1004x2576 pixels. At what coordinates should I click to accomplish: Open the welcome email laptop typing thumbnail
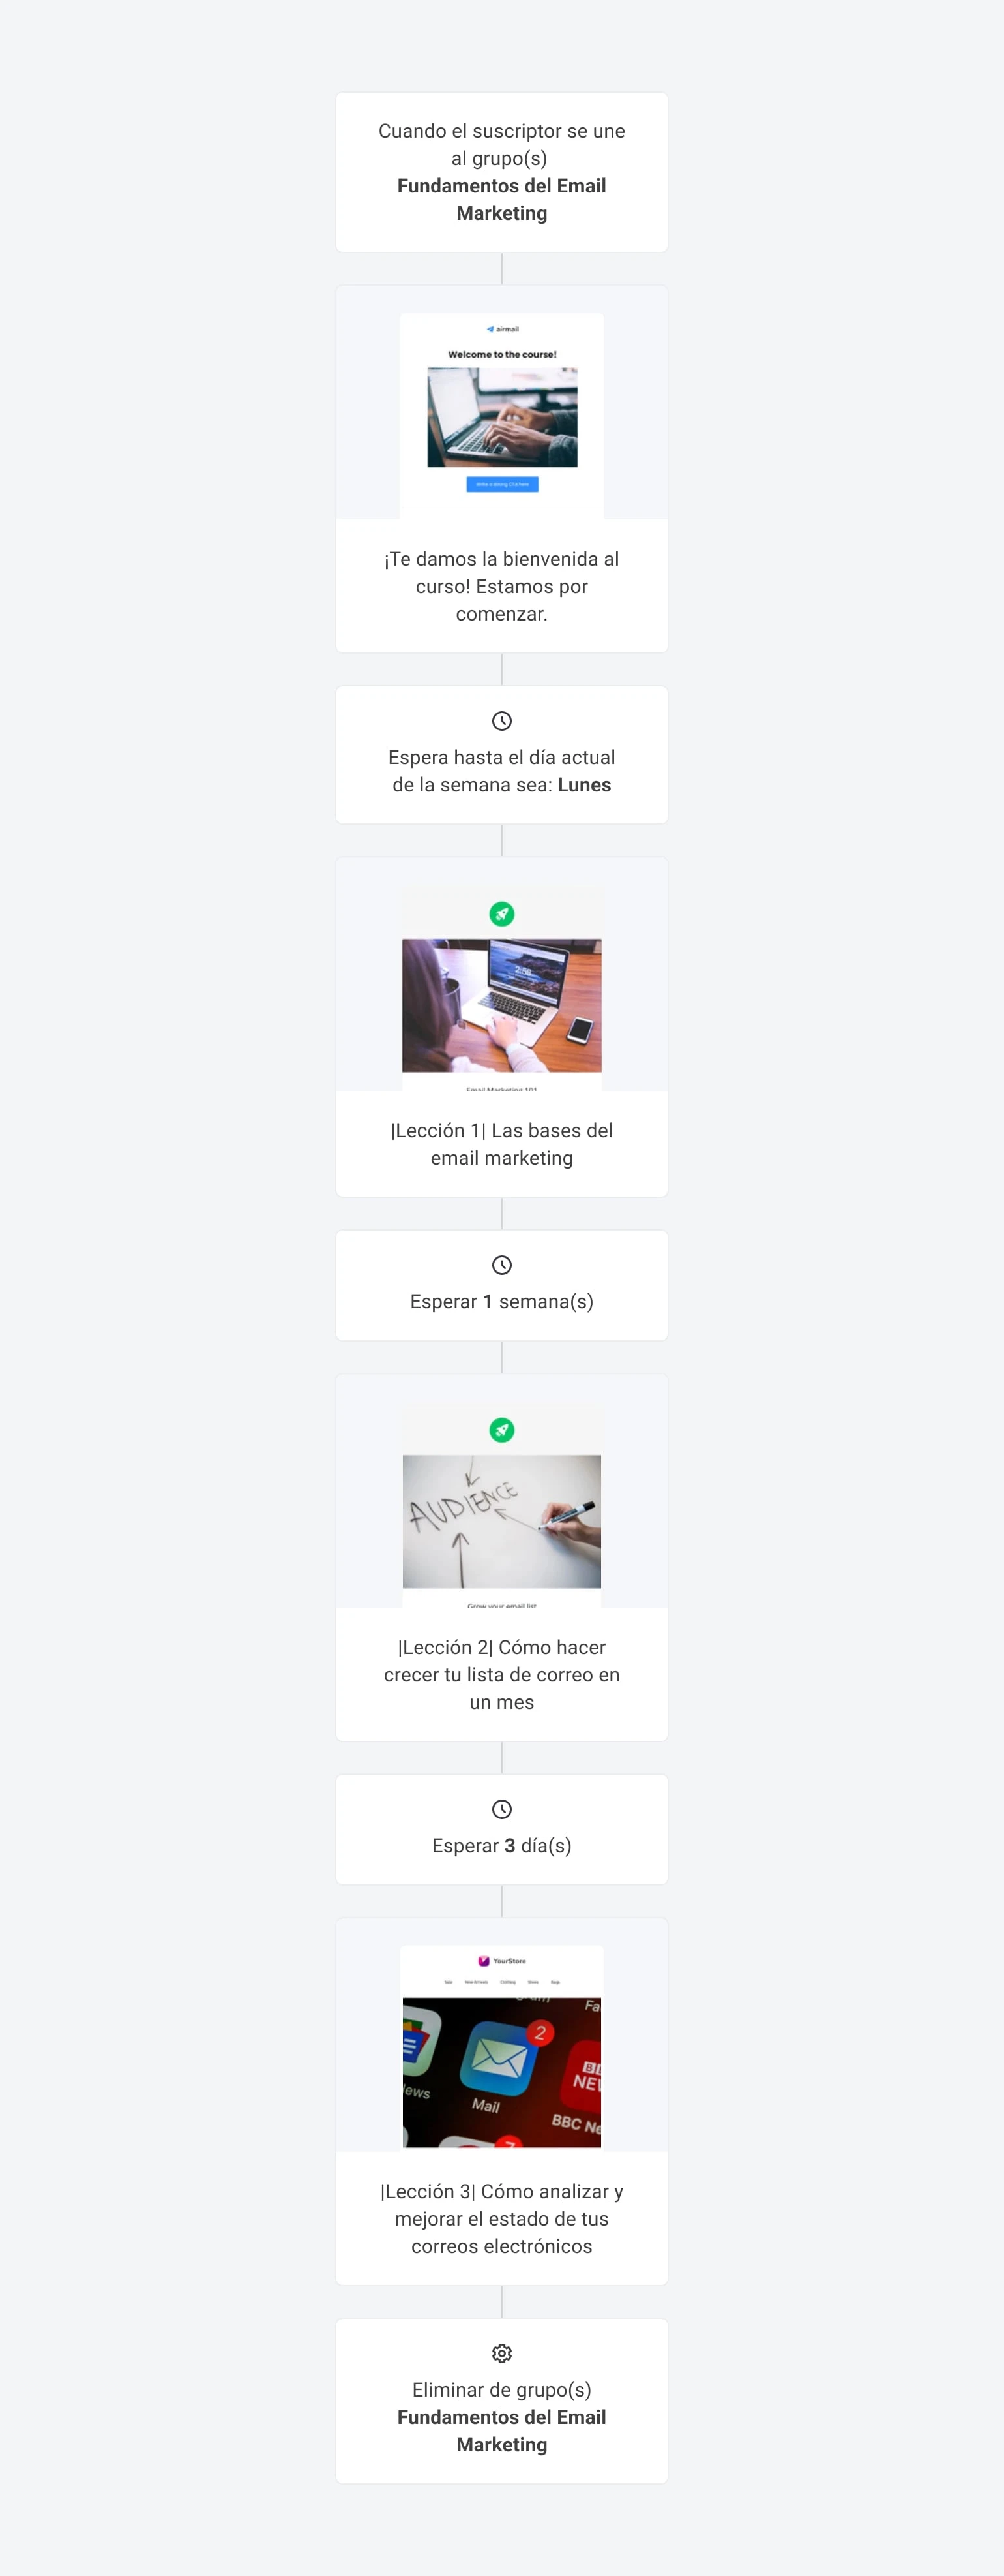tap(503, 417)
